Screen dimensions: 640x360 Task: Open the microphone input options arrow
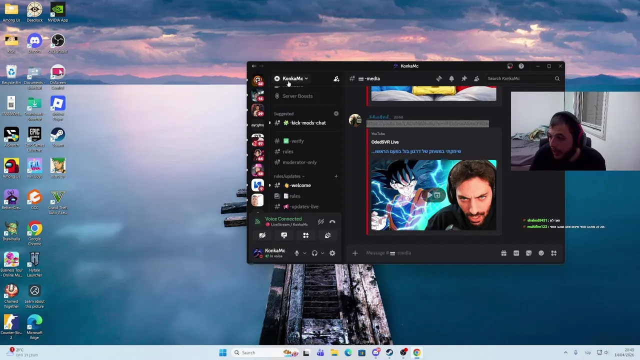[304, 253]
